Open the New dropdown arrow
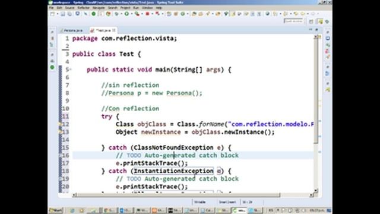 pos(58,14)
